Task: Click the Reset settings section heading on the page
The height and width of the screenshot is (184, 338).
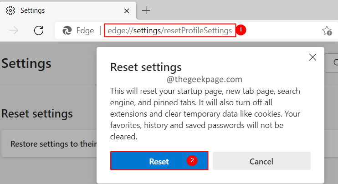Action: [37, 113]
